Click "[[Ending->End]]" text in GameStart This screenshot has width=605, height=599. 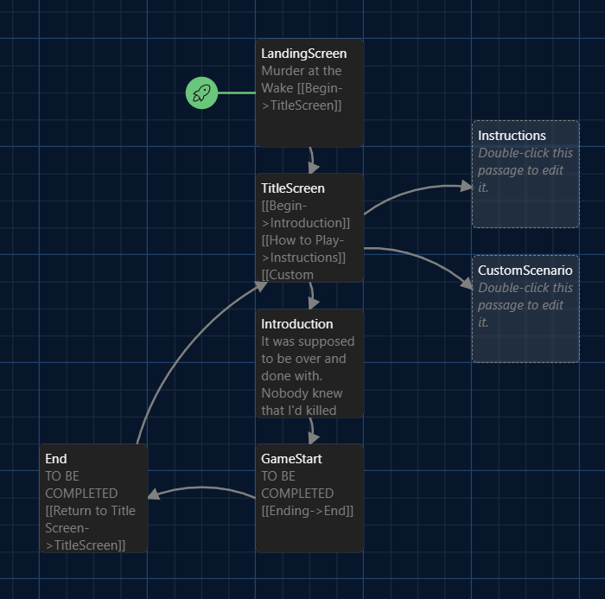pyautogui.click(x=307, y=511)
